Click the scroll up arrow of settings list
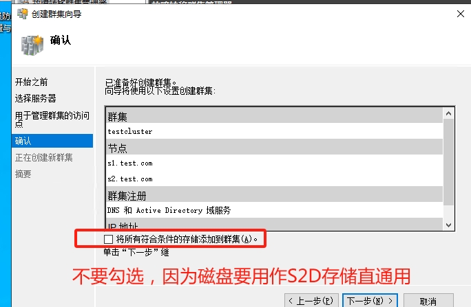471x307 pixels. point(448,113)
